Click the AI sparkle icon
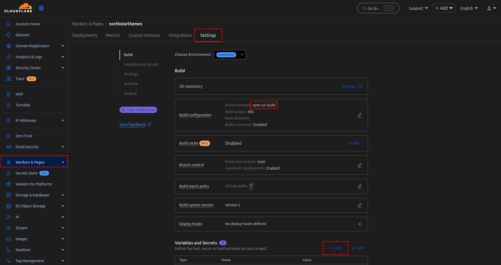501x265 pixels. (9, 217)
